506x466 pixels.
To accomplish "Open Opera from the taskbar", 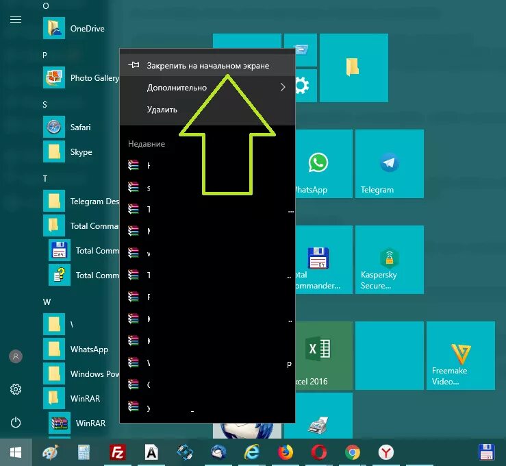I will [x=319, y=452].
